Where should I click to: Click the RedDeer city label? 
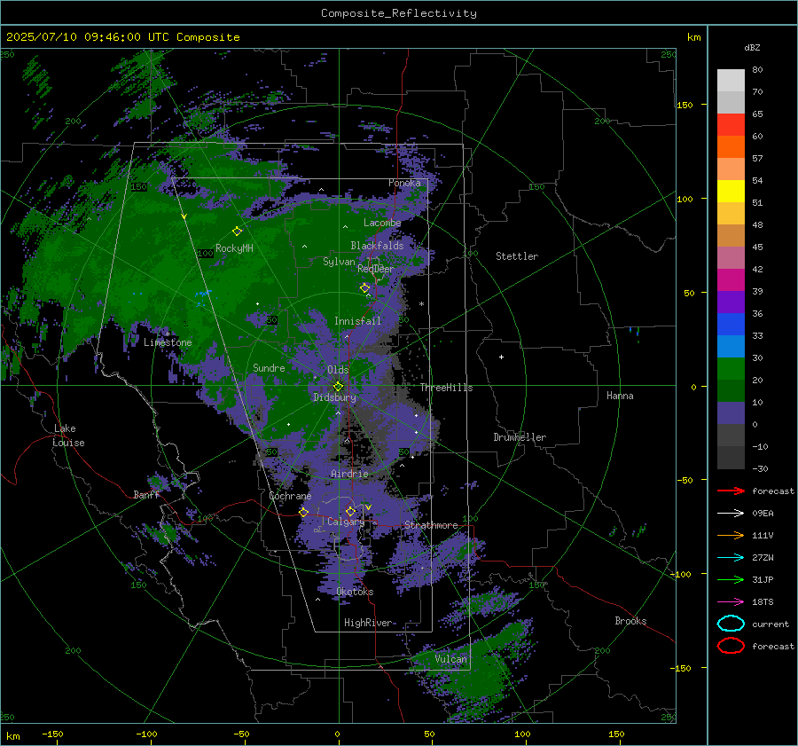pos(376,269)
